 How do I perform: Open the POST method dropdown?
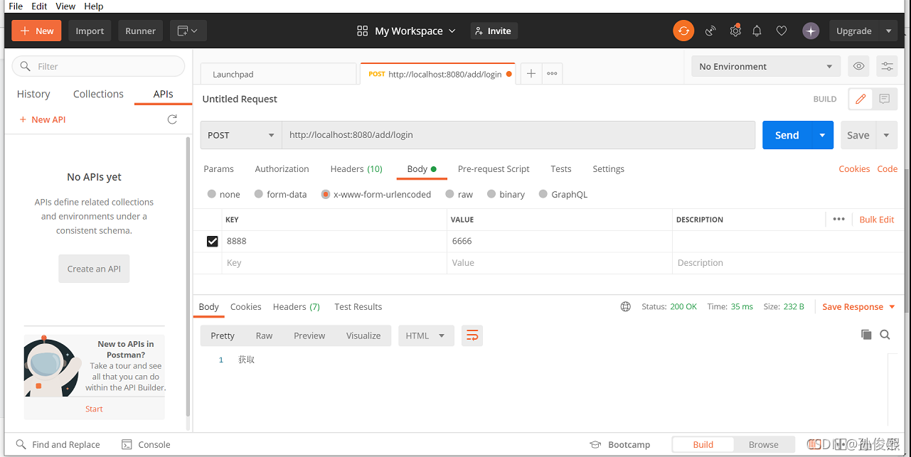point(241,135)
